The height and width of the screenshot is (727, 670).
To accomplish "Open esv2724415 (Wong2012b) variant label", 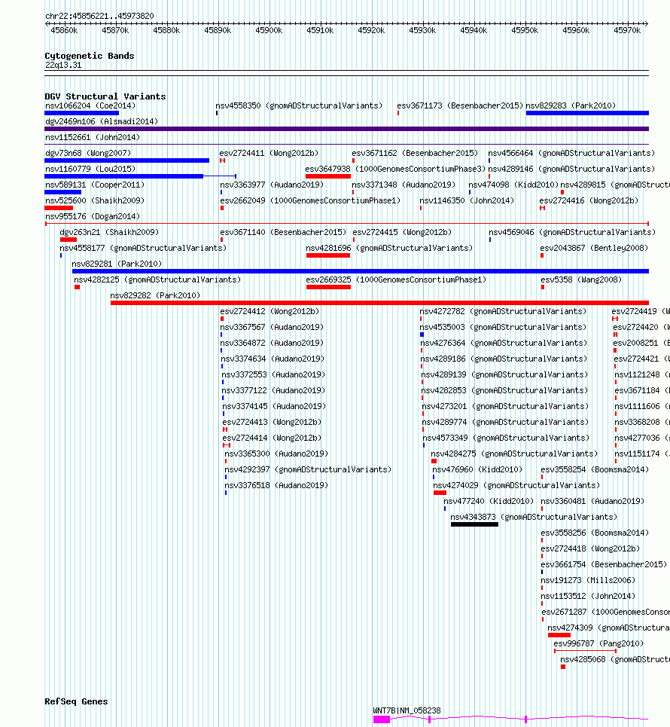I will [402, 232].
